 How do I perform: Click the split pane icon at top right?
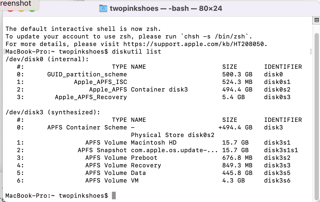point(316,20)
